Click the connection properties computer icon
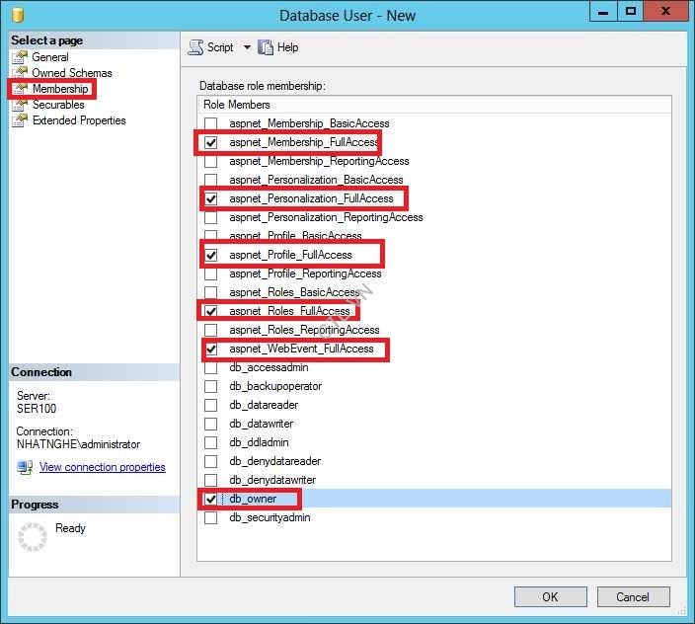695x624 pixels. [25, 467]
